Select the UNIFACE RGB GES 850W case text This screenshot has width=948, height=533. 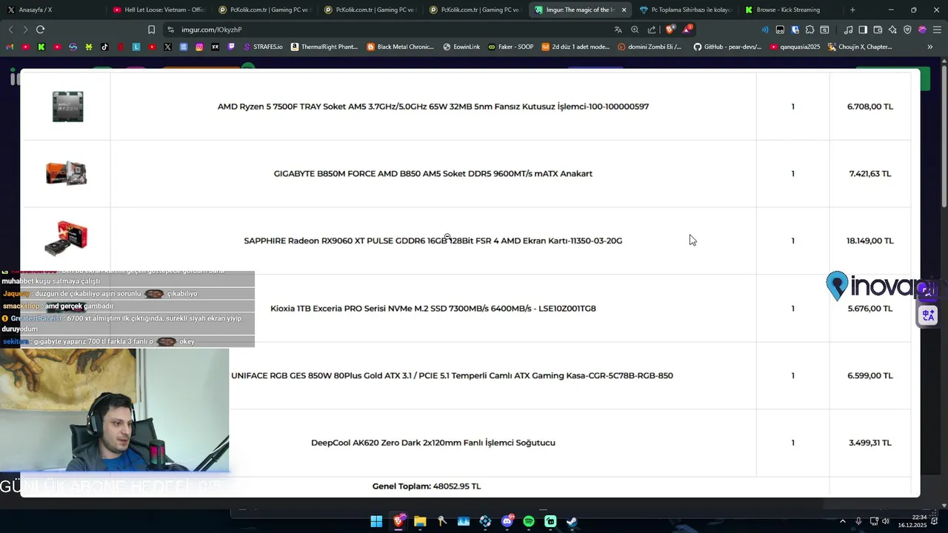point(452,375)
